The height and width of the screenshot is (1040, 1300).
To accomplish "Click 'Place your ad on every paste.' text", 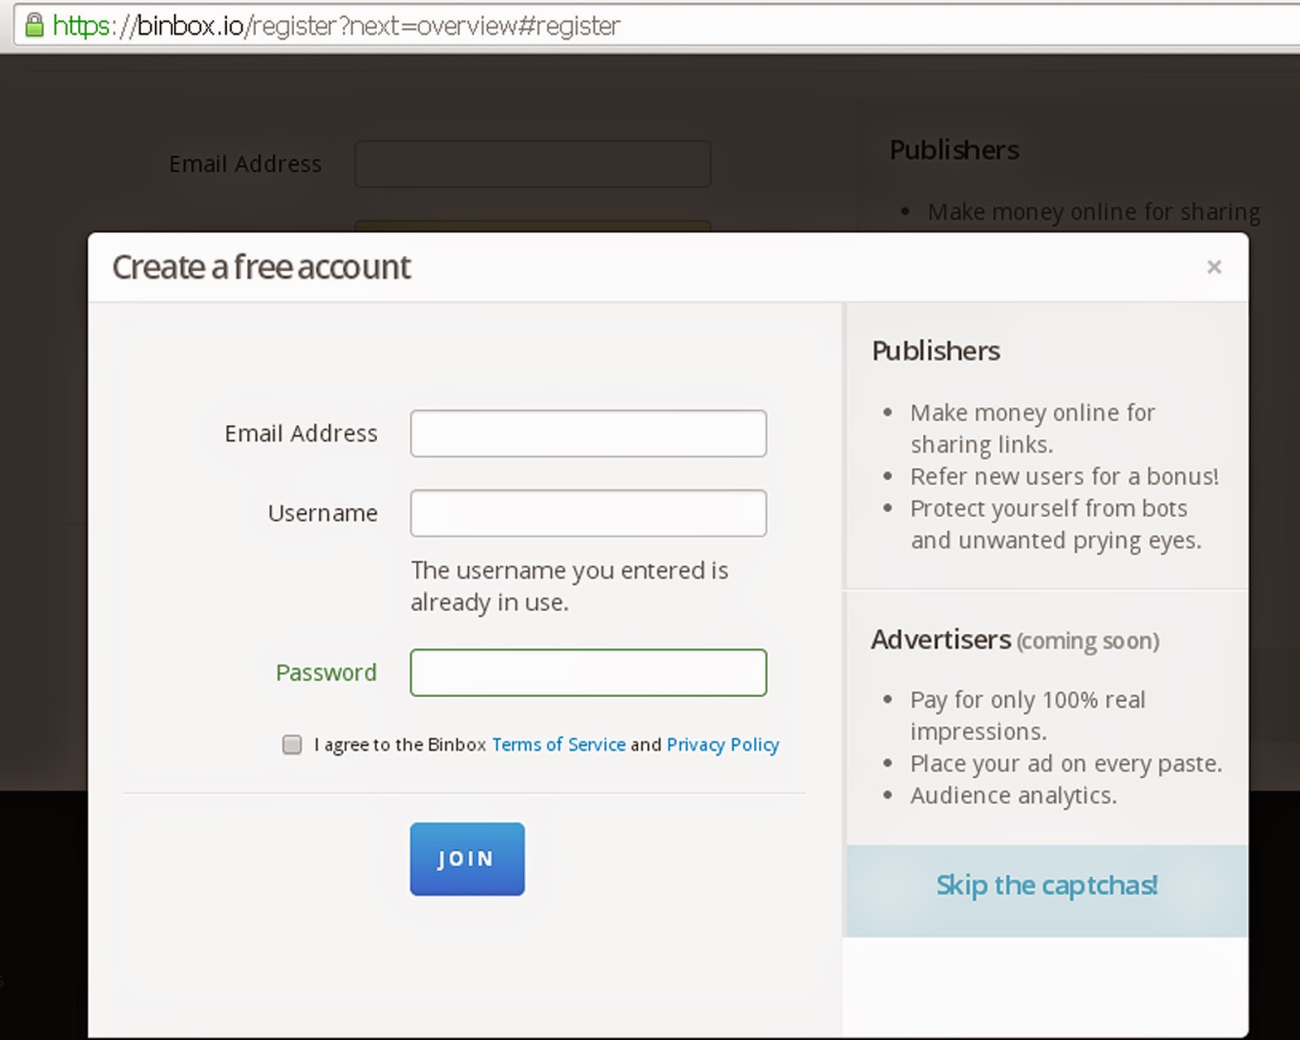I will pos(1066,764).
